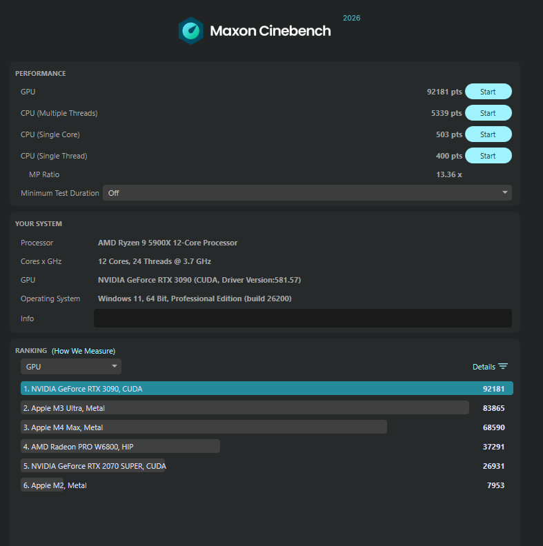Select the Apple M3 Ultra, Metal ranking row
Viewport: 543px width, 546px height.
[x=245, y=407]
